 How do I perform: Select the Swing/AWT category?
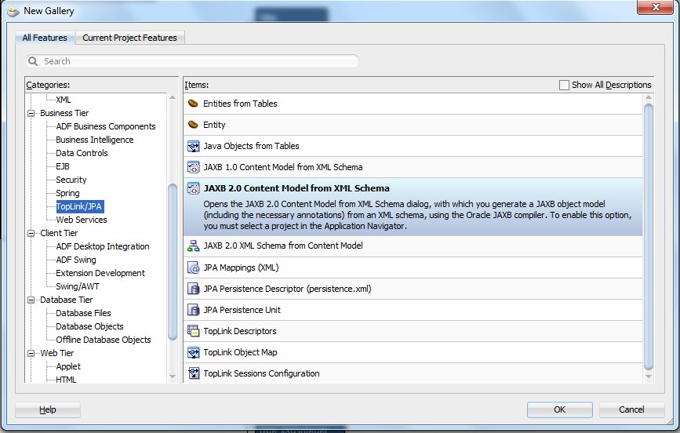pos(78,287)
